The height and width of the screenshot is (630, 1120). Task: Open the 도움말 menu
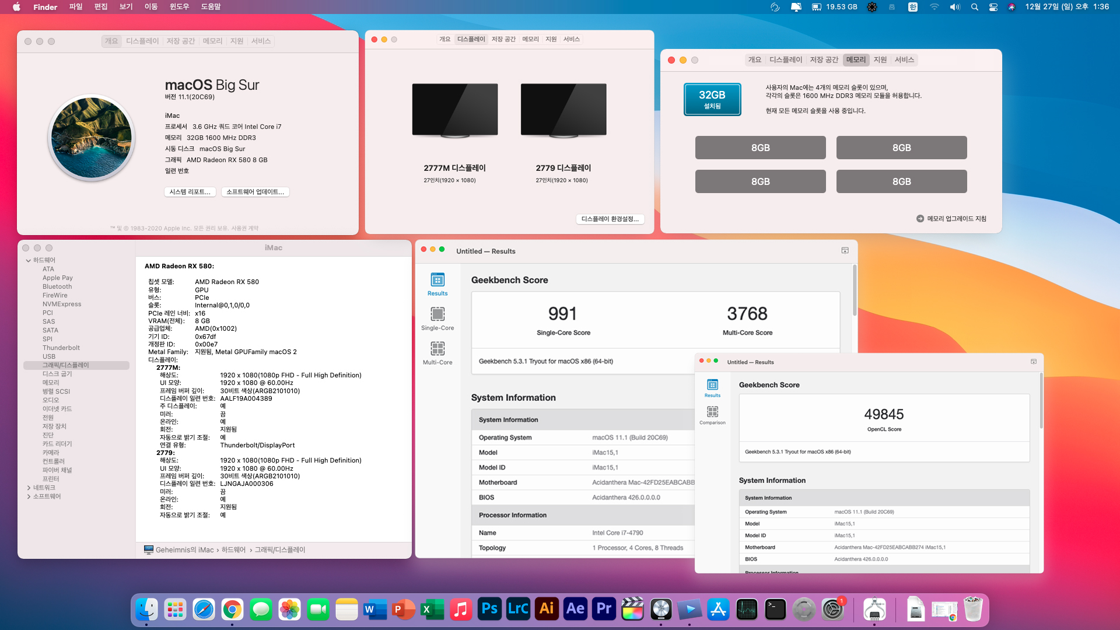pos(211,7)
